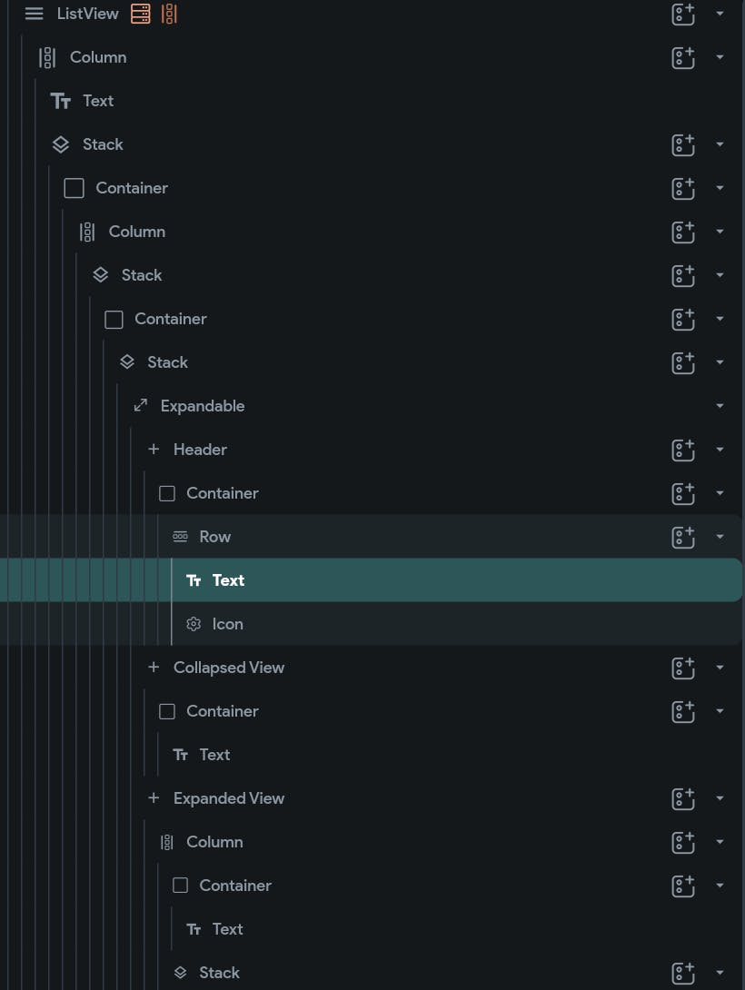
Task: Collapse the Expandable node using its arrow
Action: click(720, 406)
